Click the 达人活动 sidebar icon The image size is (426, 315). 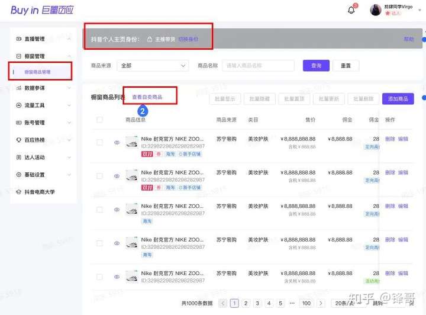18,157
